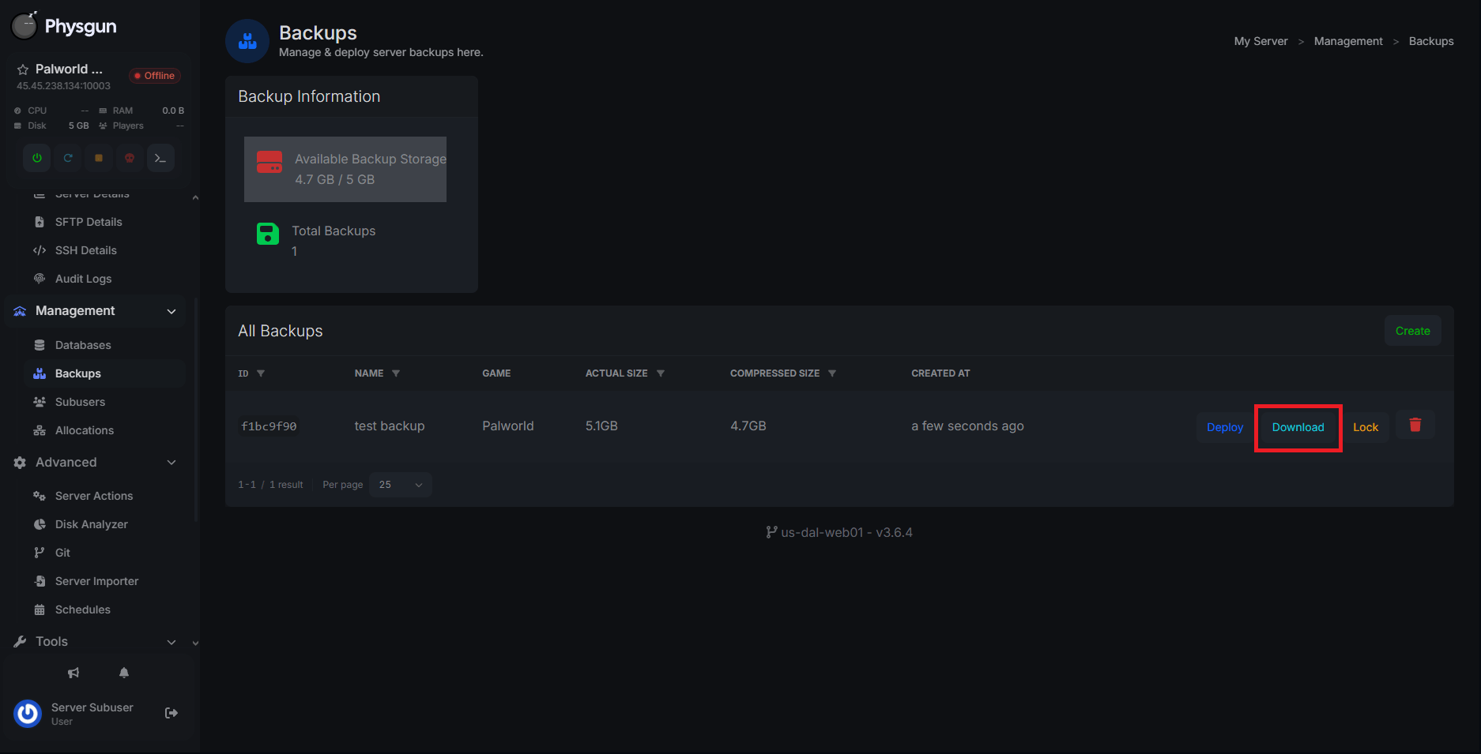This screenshot has width=1481, height=754.
Task: Open the Per page 25 dropdown
Action: click(401, 485)
